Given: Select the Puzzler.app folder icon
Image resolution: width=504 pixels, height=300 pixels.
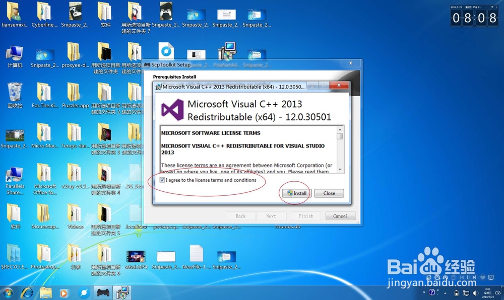Looking at the screenshot, I should [75, 95].
